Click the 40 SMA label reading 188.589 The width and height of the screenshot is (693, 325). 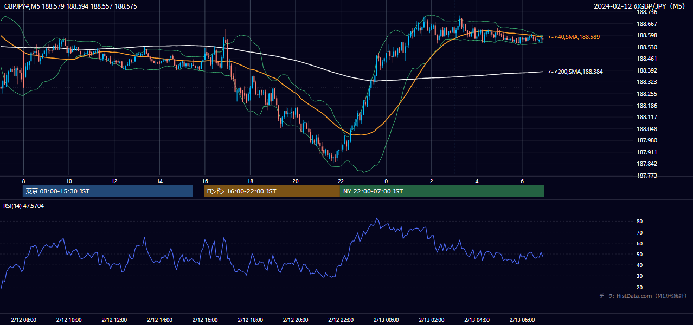click(575, 37)
